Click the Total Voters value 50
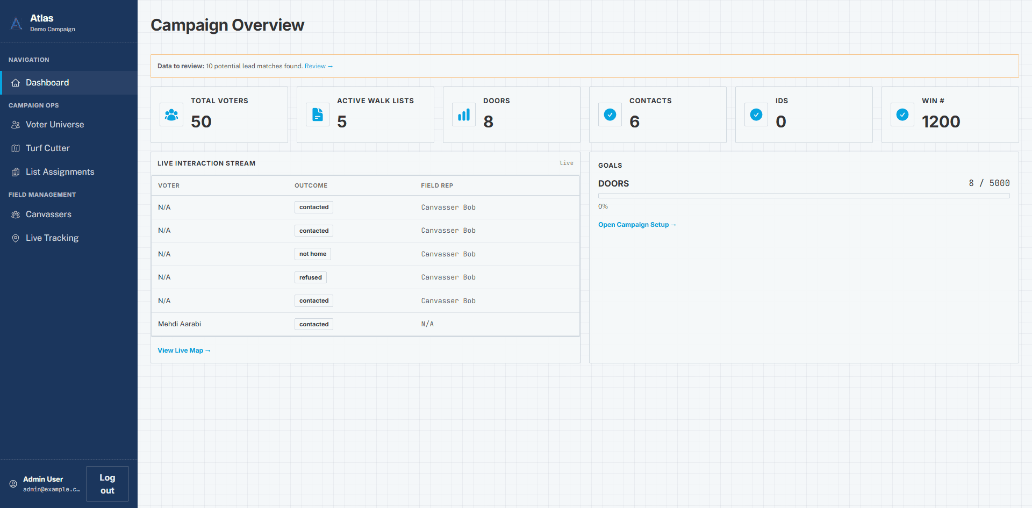The image size is (1032, 508). coord(201,122)
